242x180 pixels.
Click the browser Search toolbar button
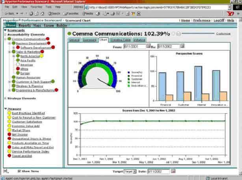click(54, 13)
